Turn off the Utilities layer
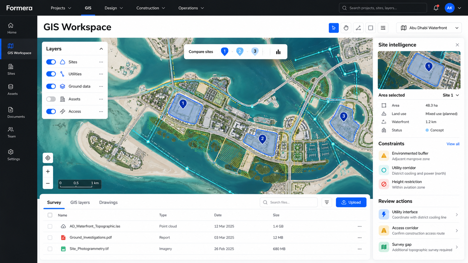 51,74
